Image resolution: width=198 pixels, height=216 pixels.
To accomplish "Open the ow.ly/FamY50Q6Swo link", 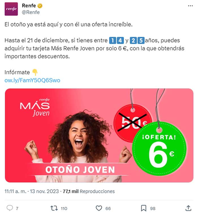I will [32, 80].
